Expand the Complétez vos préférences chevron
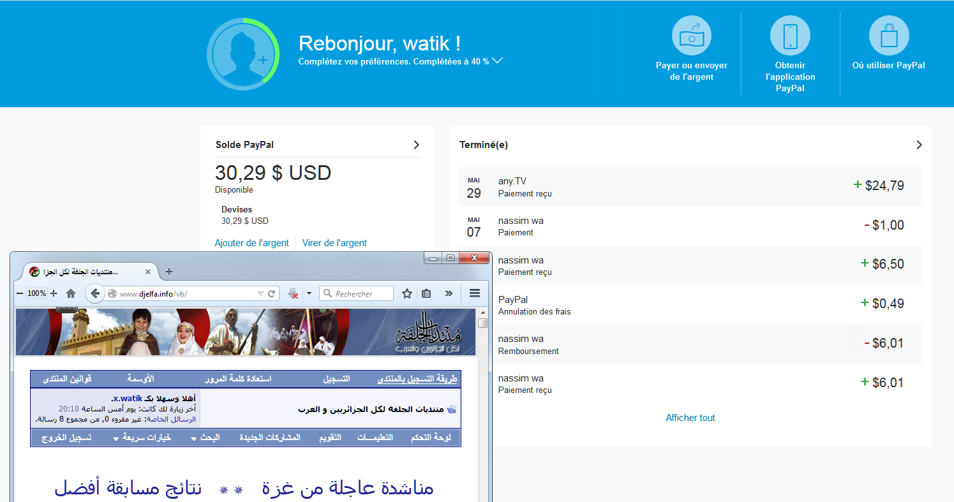The image size is (954, 502). pos(498,61)
